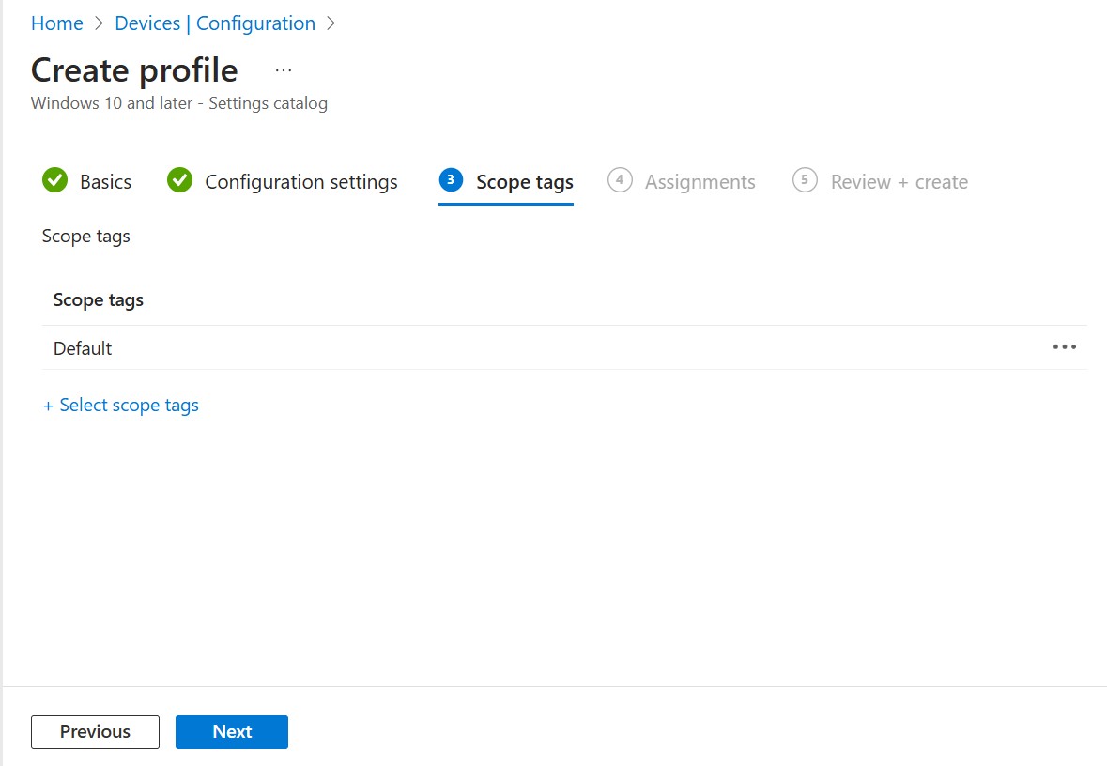Click the Scope tags column header

click(99, 300)
